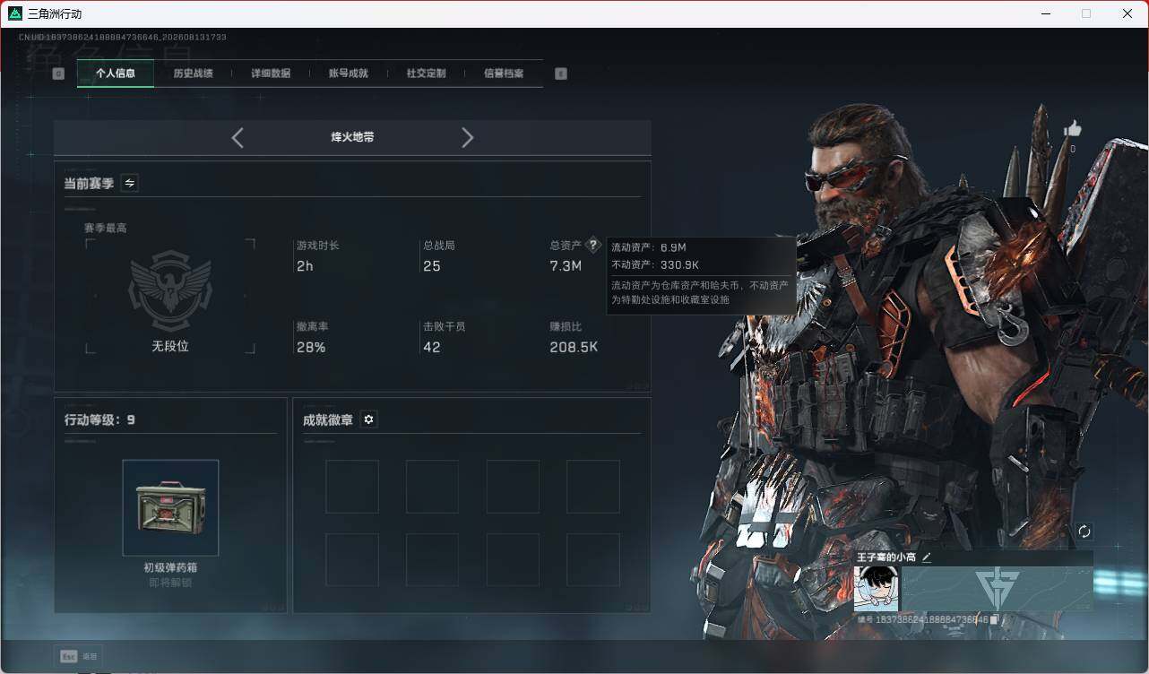1149x674 pixels.
Task: Select third badge slot in top row
Action: pos(513,487)
